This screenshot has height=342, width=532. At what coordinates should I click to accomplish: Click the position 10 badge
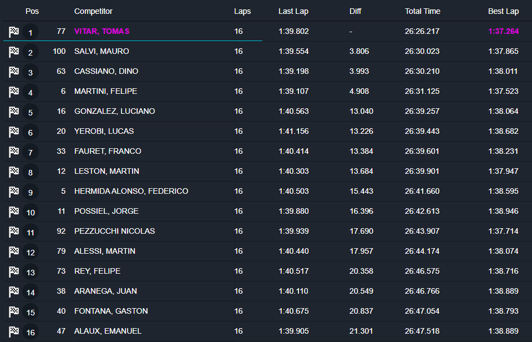click(31, 212)
